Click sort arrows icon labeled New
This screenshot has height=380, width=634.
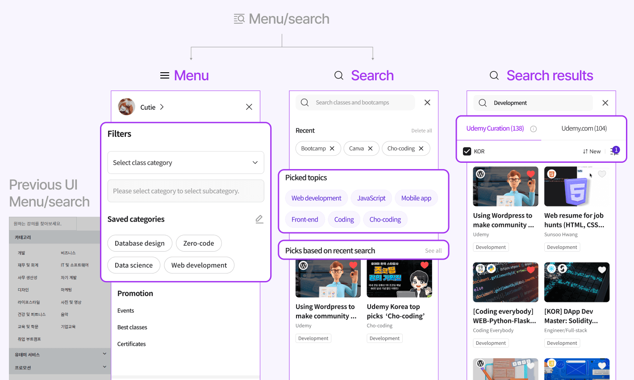[x=585, y=152]
